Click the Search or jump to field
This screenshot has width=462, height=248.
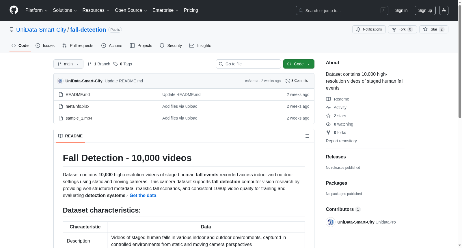click(342, 10)
